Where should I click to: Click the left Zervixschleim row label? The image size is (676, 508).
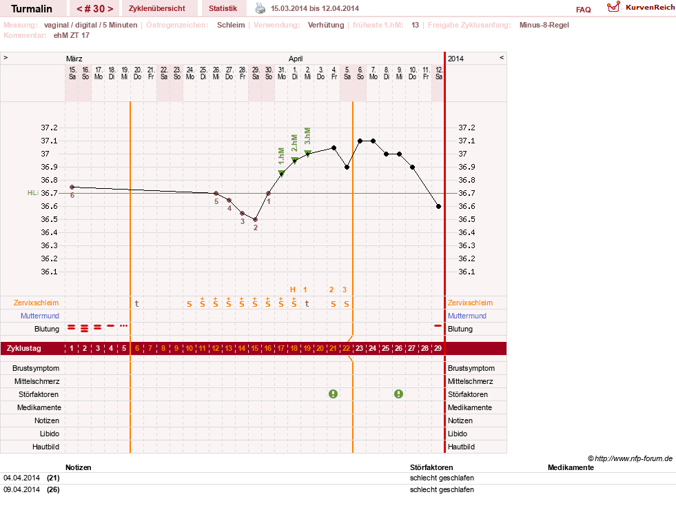click(36, 303)
